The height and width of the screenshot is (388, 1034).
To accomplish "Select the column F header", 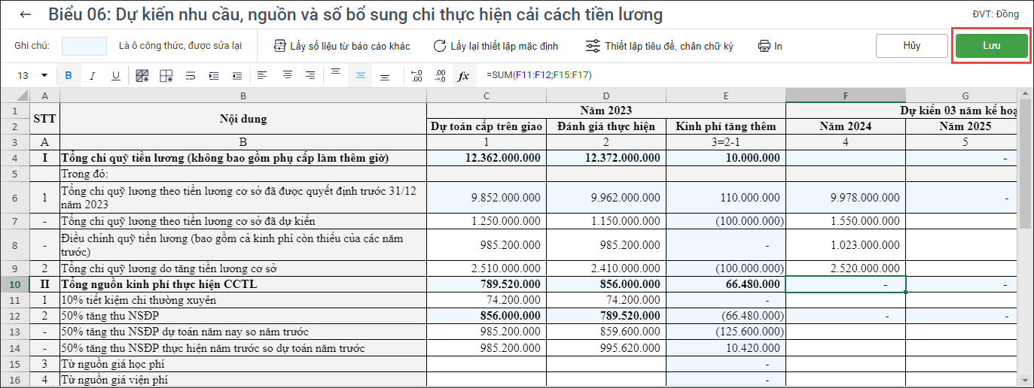I will pos(845,95).
